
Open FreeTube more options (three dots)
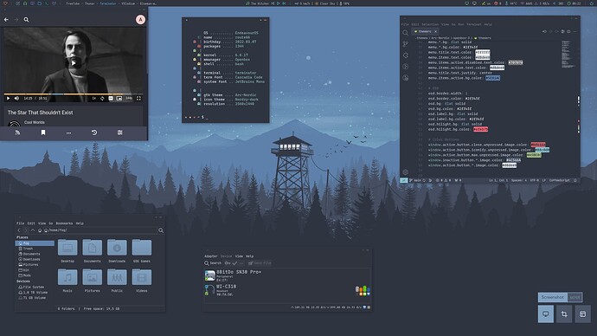pos(68,133)
